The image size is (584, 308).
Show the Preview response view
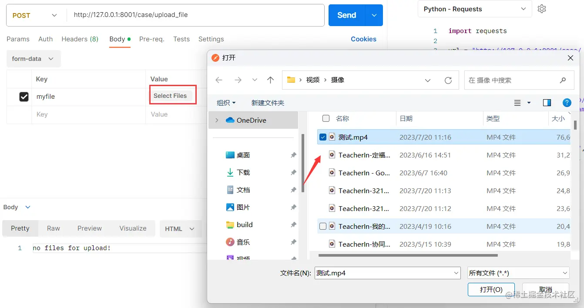[x=90, y=228]
